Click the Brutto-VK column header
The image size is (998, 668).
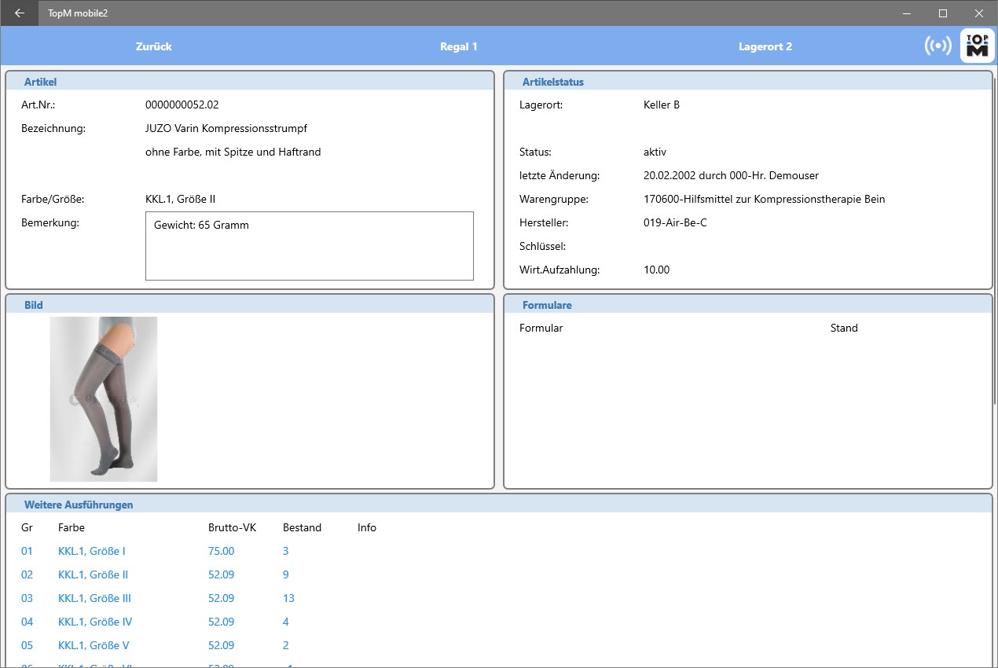click(233, 527)
